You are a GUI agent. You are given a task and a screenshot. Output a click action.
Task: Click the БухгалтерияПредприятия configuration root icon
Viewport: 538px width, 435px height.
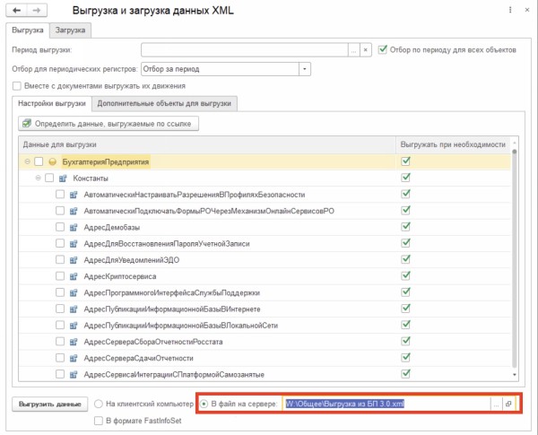[x=54, y=162]
